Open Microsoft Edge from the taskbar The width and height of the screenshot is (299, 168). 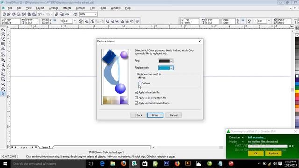click(x=102, y=163)
